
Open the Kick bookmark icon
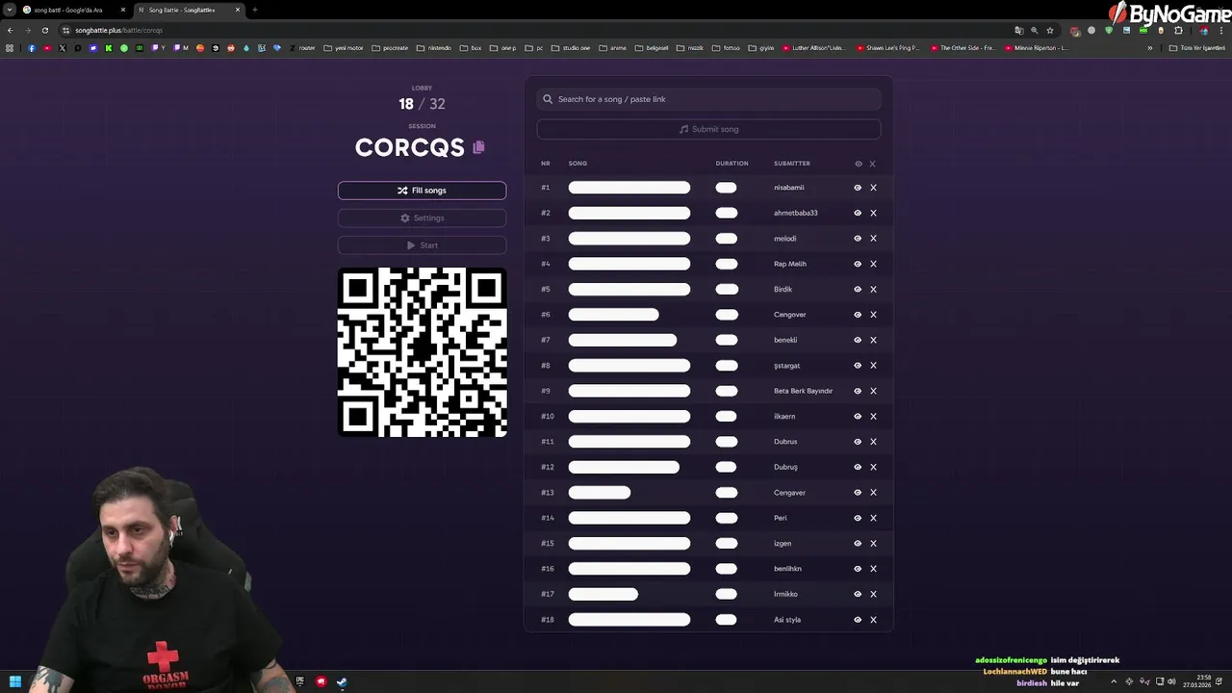pos(109,47)
